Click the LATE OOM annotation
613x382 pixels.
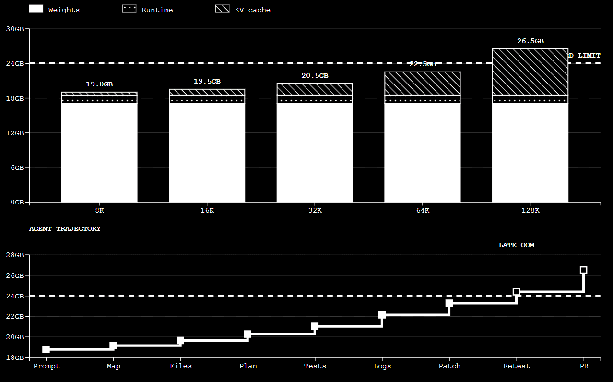click(516, 245)
